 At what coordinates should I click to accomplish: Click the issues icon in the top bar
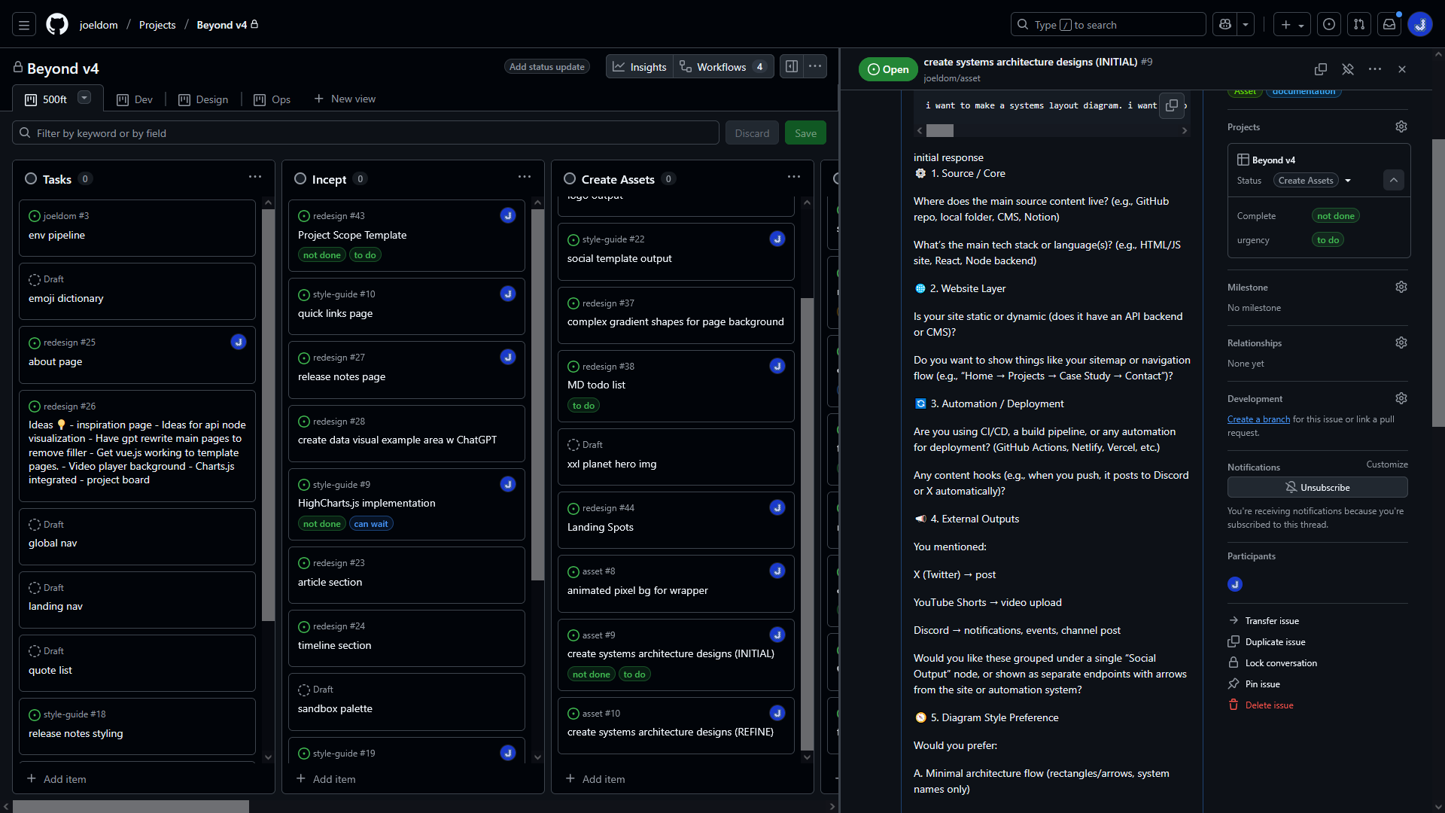click(x=1328, y=24)
